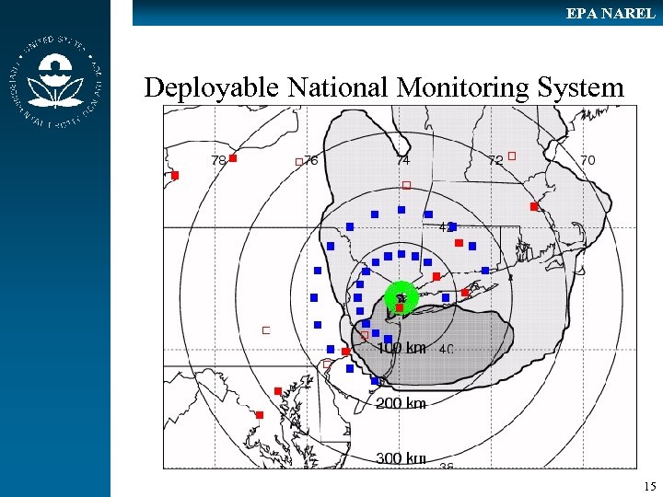Click the 76 longitude label

311,160
